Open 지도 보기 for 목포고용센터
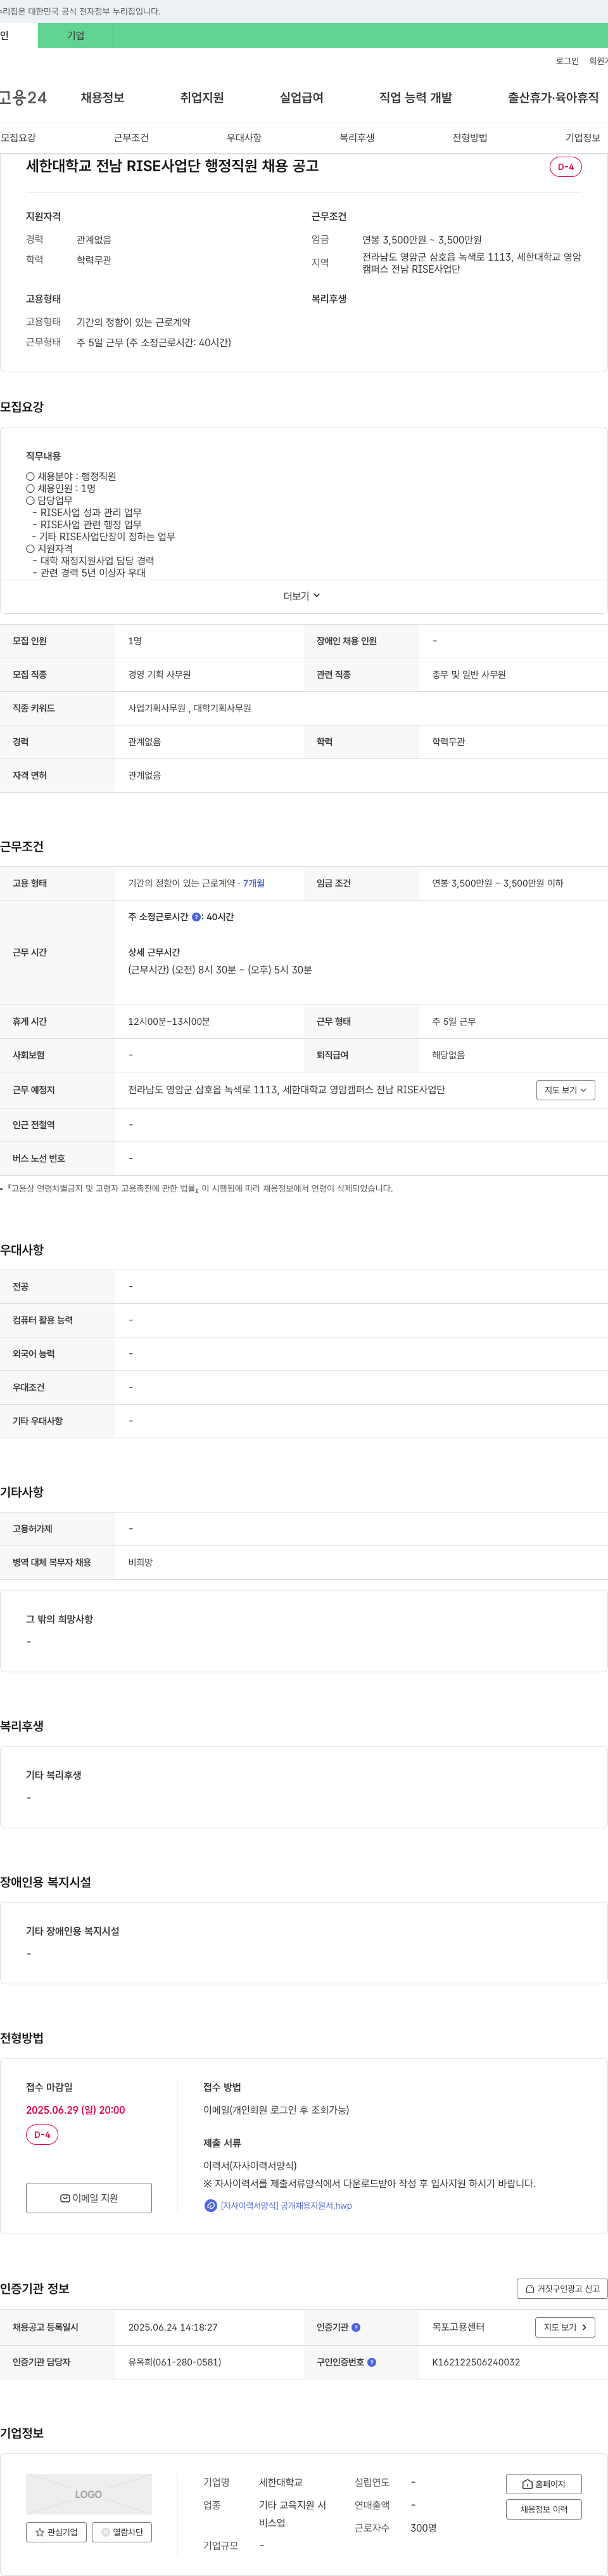 [566, 2327]
